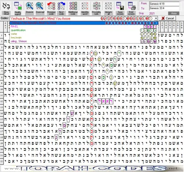This screenshot has height=172, width=184.
Task: Add an Additional code
Action: (73, 8)
